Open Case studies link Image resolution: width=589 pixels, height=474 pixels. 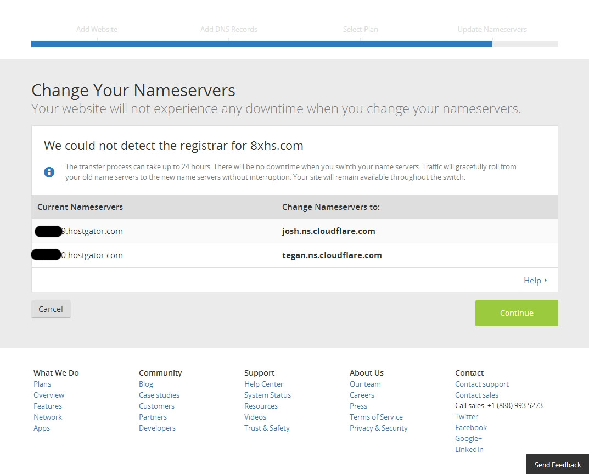coord(159,395)
